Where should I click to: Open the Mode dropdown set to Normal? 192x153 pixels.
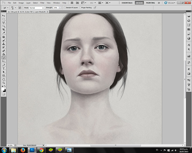coord(36,7)
